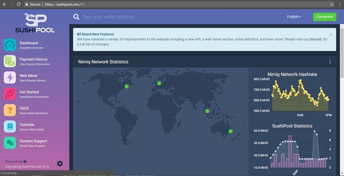Screen dimensions: 344x176
Task: Open the English language dropdown
Action: [294, 17]
